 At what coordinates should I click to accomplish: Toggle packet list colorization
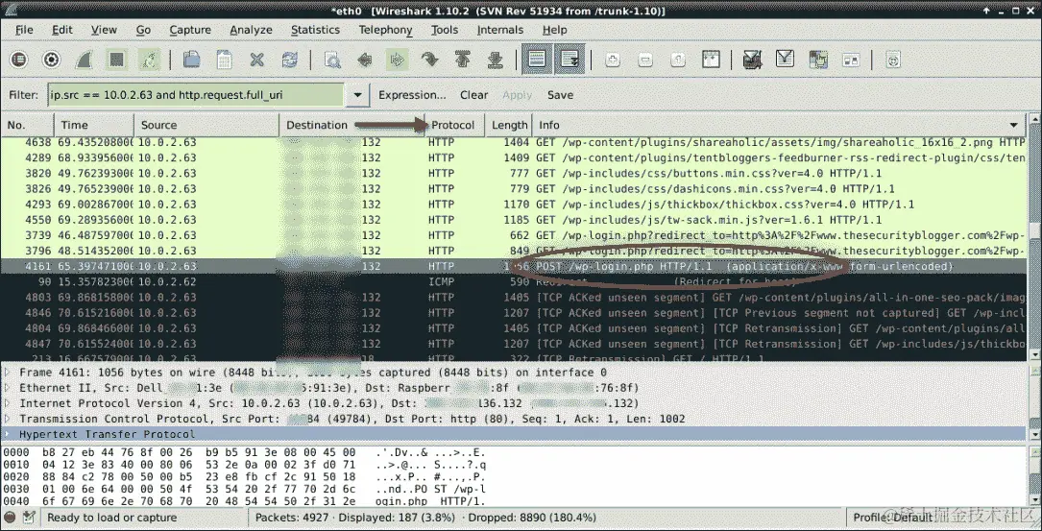pyautogui.click(x=537, y=60)
